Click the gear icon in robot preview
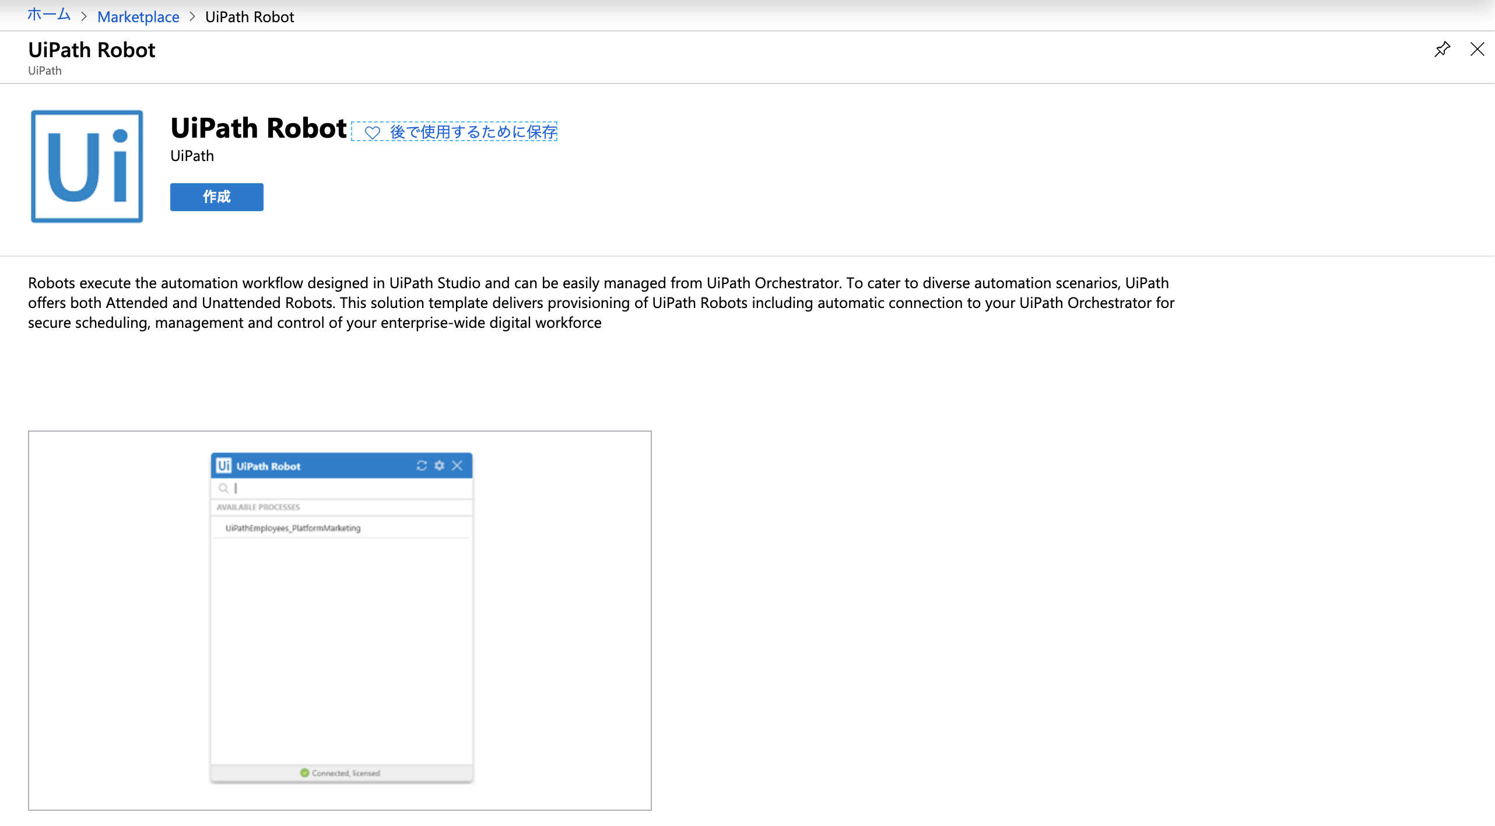This screenshot has height=826, width=1495. [x=439, y=466]
